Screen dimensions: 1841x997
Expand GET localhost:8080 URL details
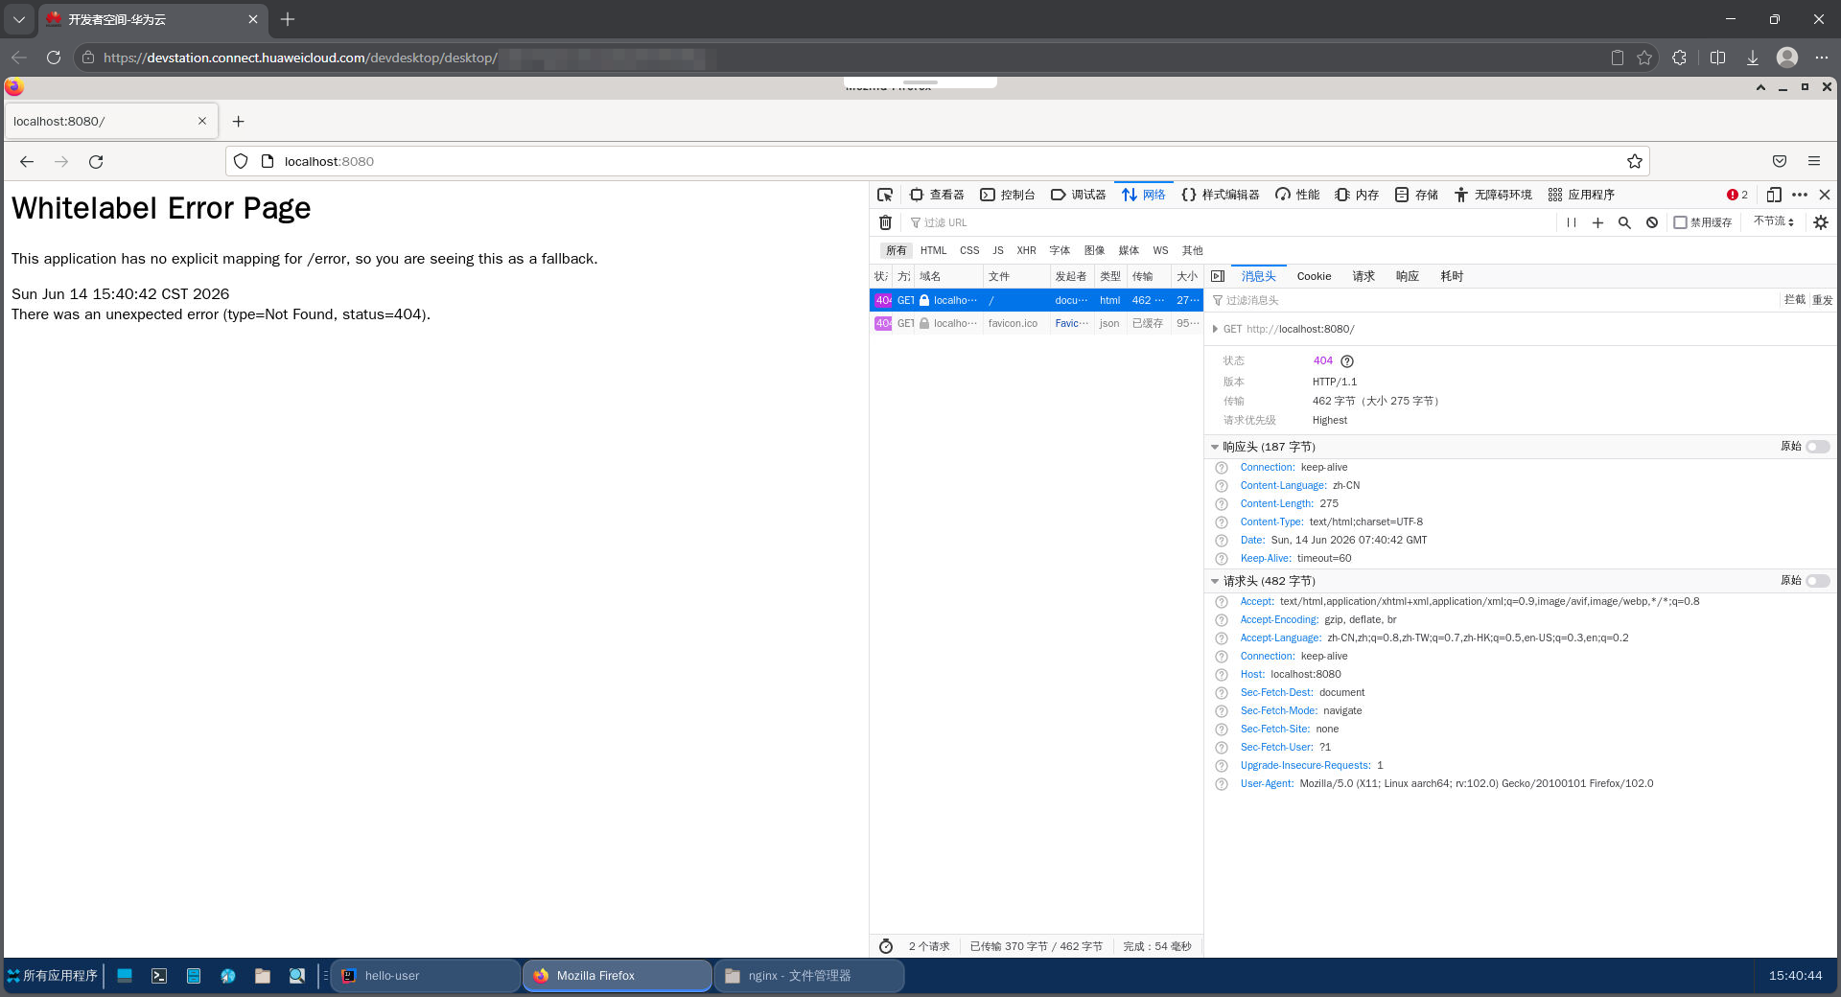tap(1215, 329)
